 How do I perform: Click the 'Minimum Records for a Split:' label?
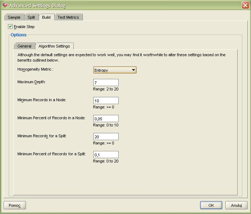(42, 136)
